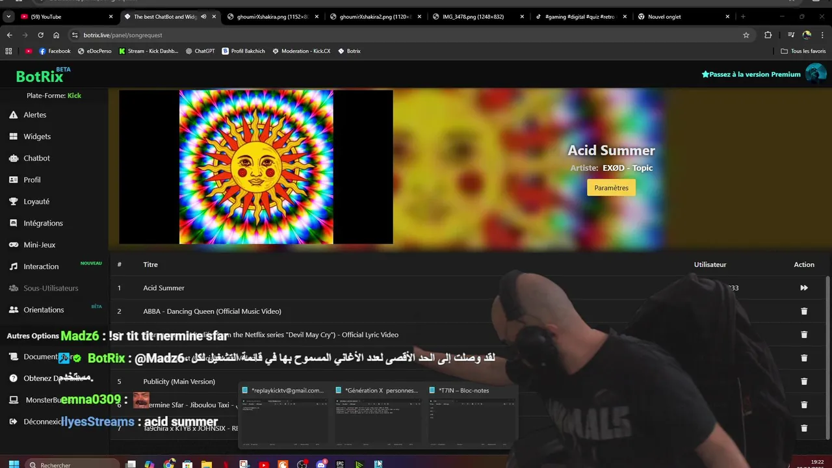Screen dimensions: 832x468
Task: Mute the BotRix tab audio icon
Action: click(x=203, y=17)
